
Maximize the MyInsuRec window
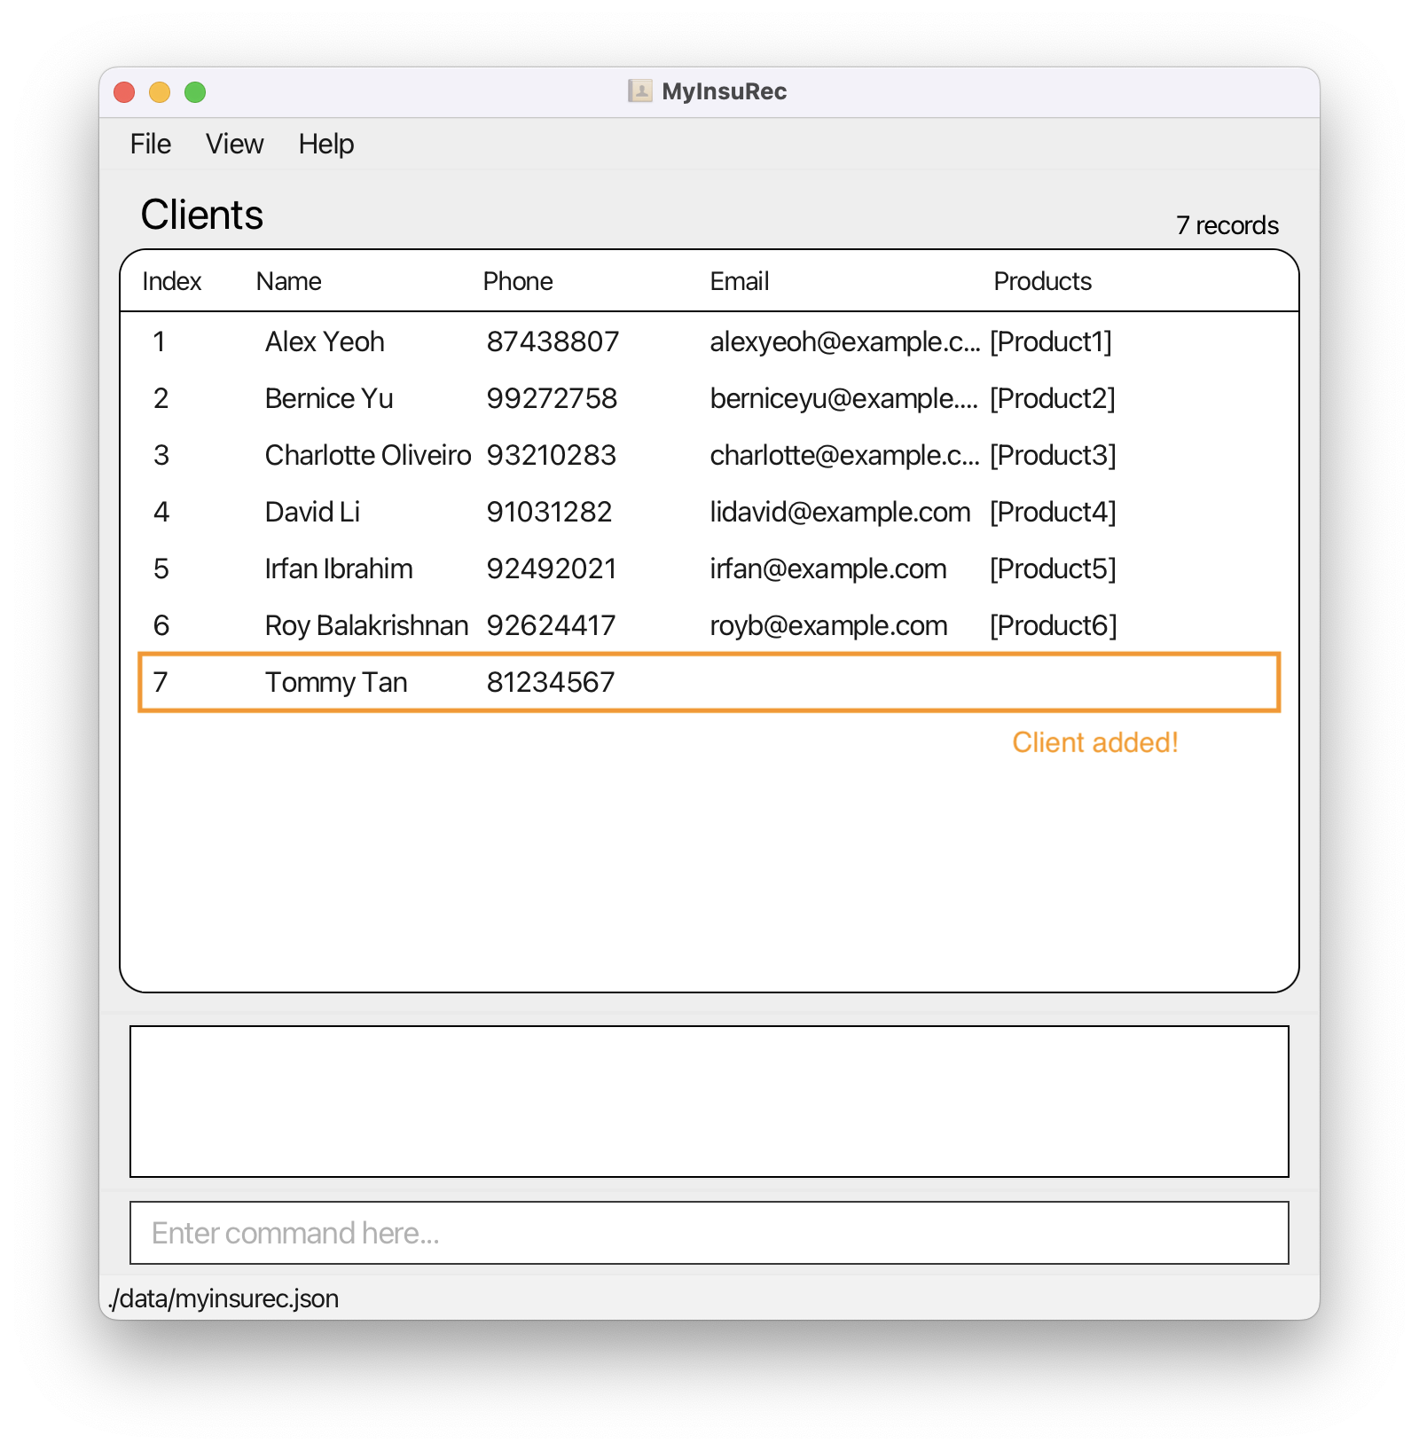(x=195, y=92)
